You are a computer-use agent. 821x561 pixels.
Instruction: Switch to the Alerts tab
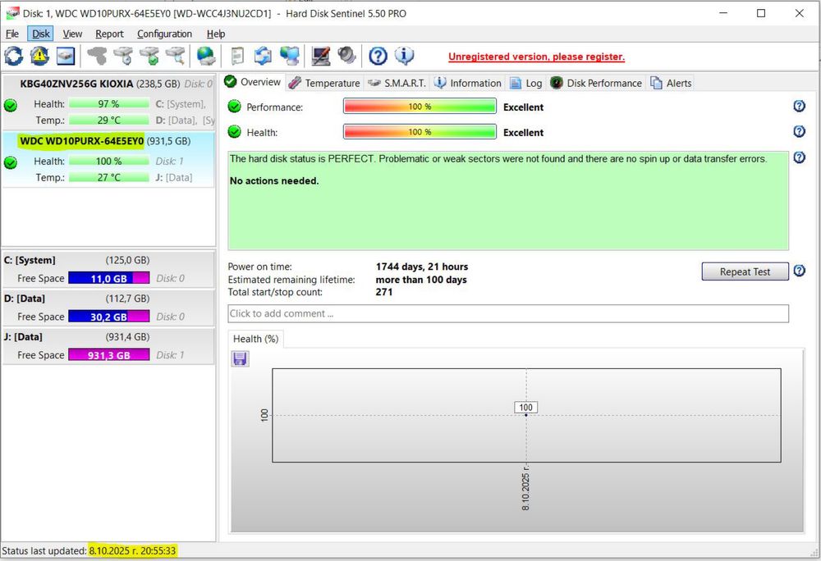(x=671, y=83)
